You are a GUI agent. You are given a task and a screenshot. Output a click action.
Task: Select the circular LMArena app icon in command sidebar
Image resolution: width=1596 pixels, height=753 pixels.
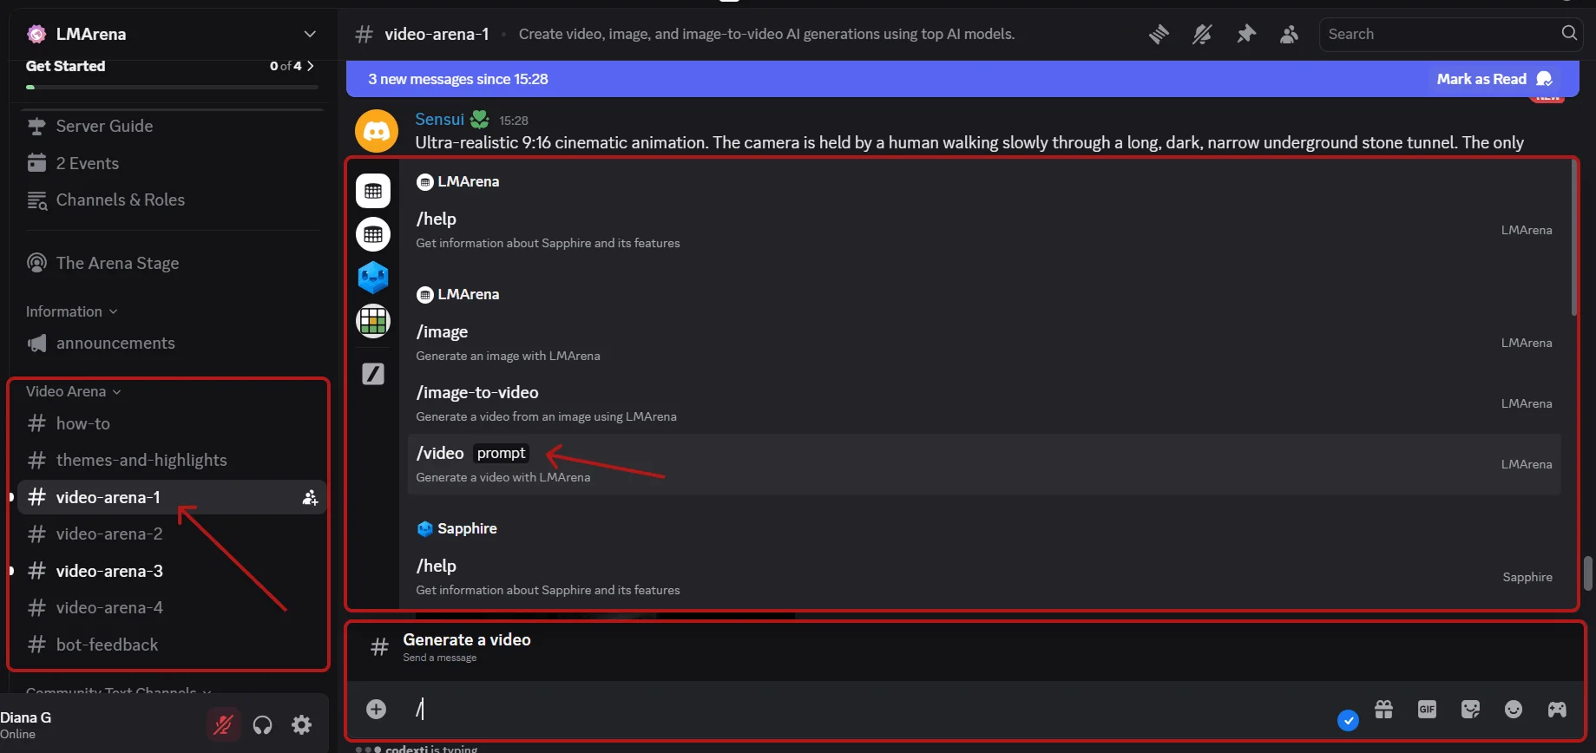tap(373, 234)
